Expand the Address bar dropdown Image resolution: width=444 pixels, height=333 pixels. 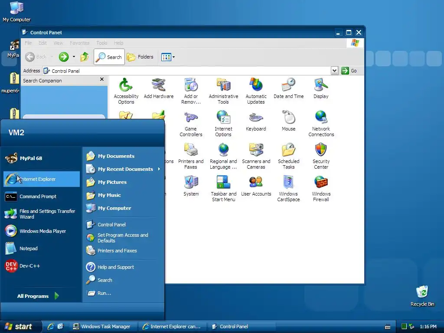click(x=334, y=71)
